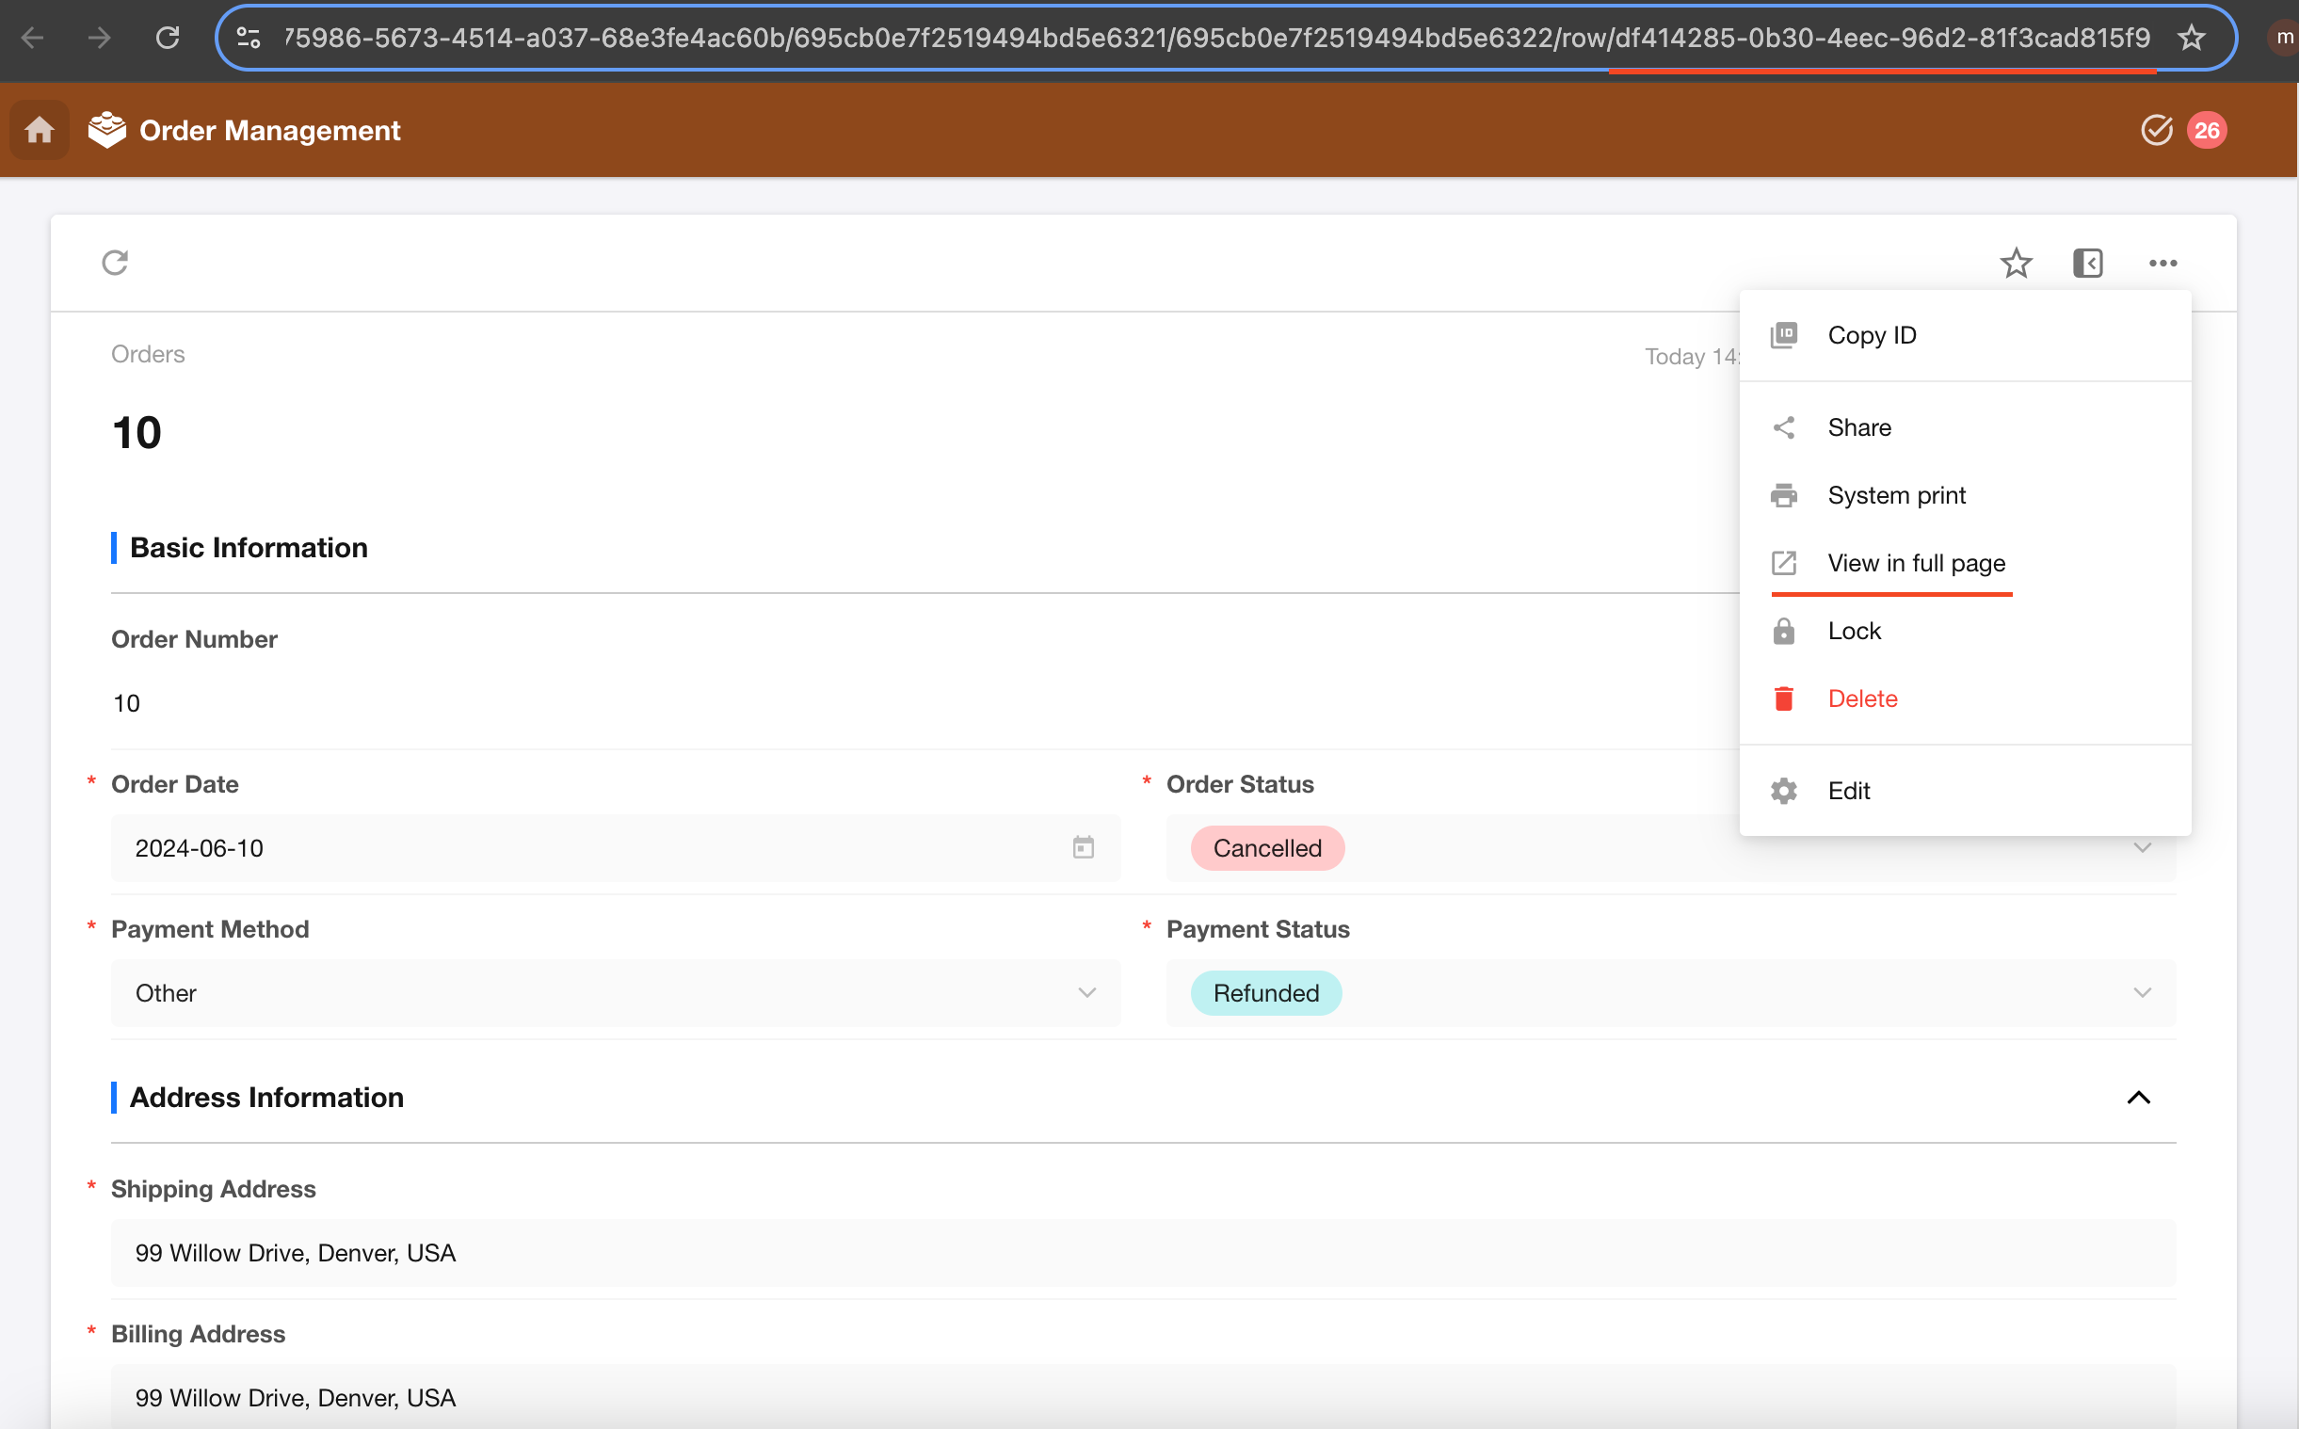Viewport: 2299px width, 1429px height.
Task: Star this order record as favorite
Action: 2016,263
